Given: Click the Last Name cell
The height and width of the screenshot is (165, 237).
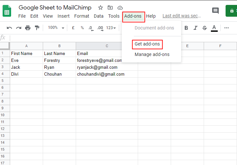Looking at the screenshot, I should click(59, 53).
